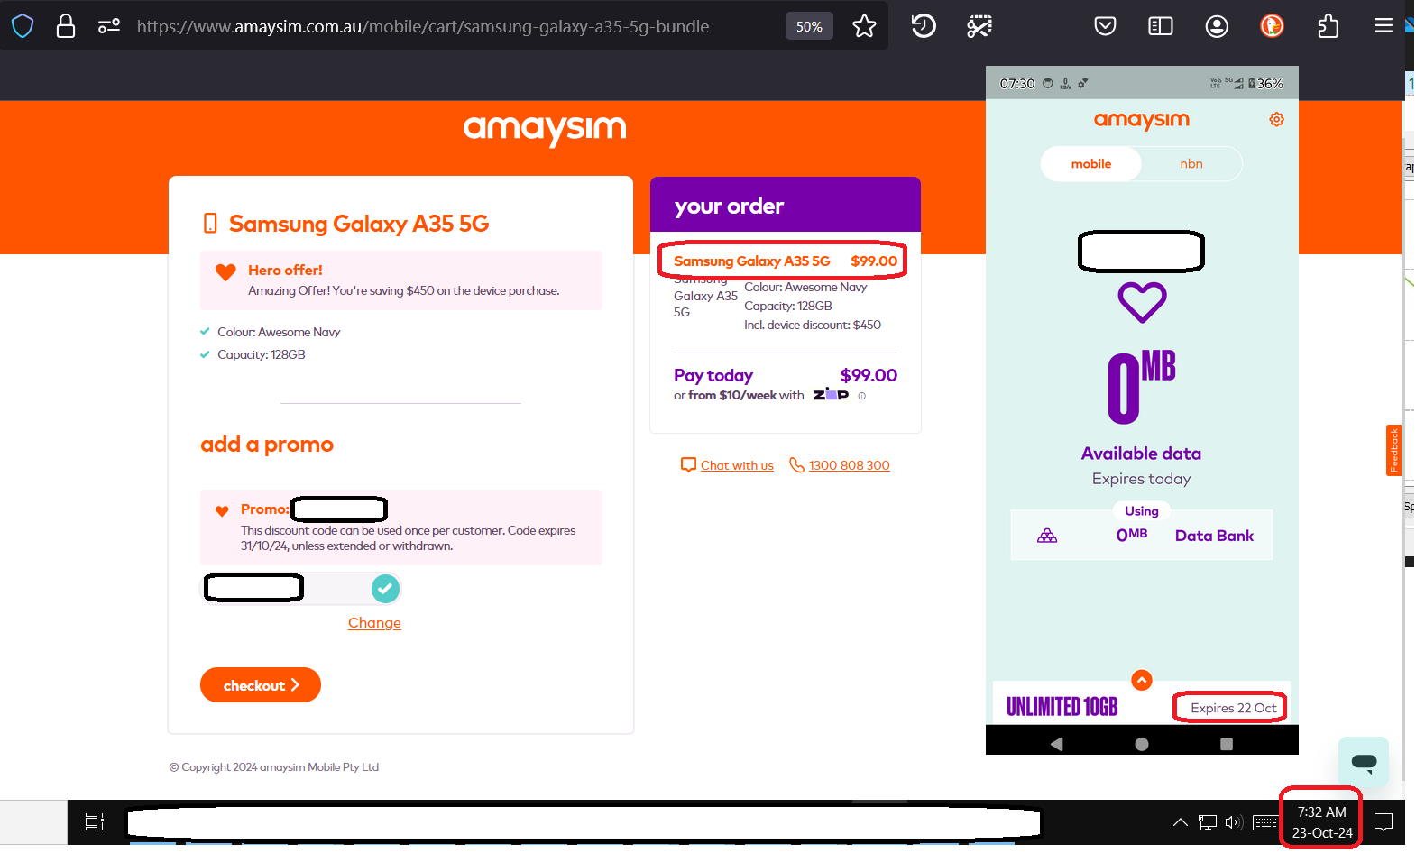Screen dimensions: 1416x853
Task: Tap the Android recents navigation button
Action: point(1226,744)
